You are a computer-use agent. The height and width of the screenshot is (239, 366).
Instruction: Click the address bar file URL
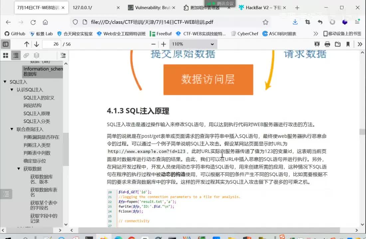point(152,22)
